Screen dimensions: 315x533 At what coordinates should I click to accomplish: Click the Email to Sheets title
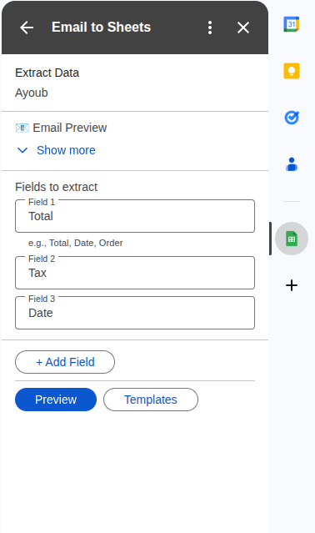pyautogui.click(x=101, y=28)
